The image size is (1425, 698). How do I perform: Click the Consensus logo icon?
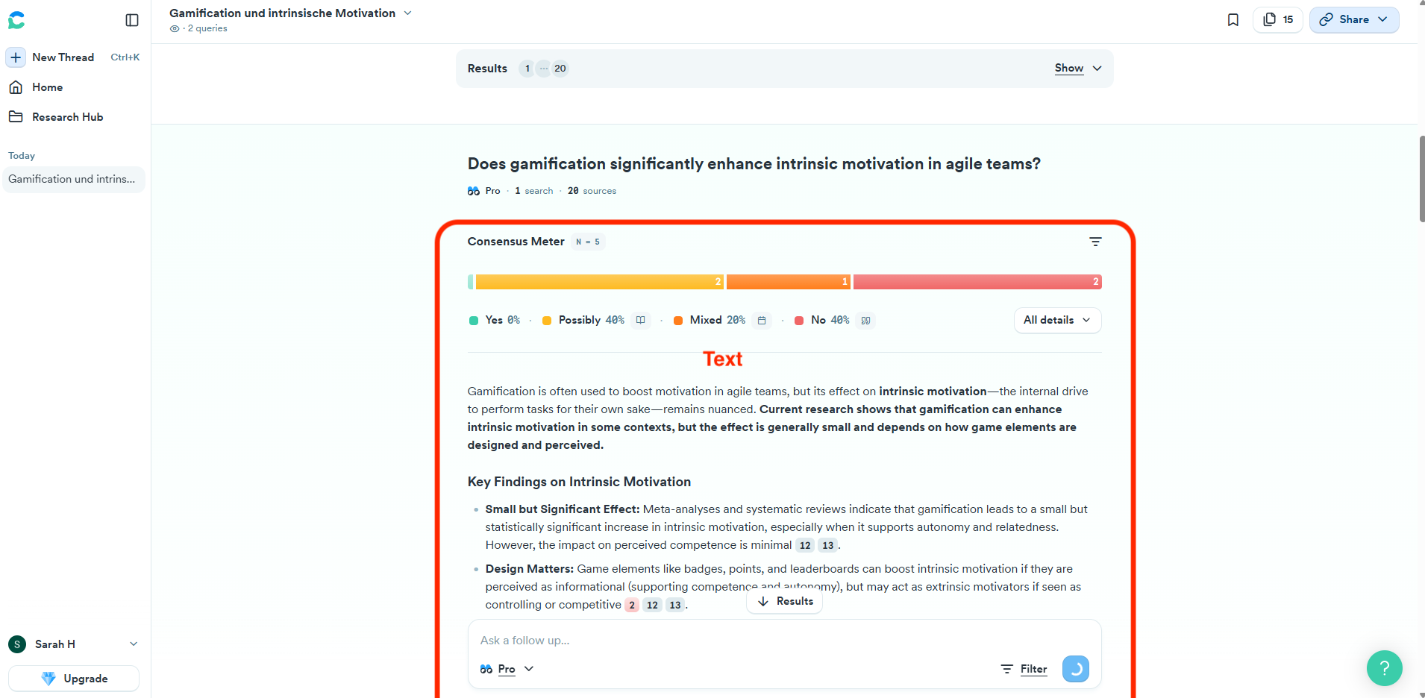[x=16, y=20]
